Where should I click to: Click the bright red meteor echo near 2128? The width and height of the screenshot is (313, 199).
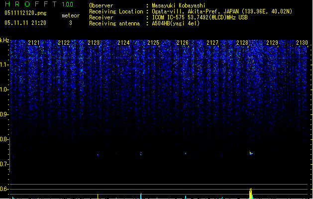251,153
